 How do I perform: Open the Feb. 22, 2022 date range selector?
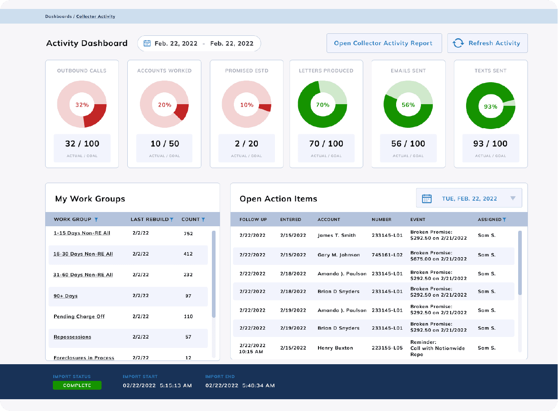click(x=199, y=43)
